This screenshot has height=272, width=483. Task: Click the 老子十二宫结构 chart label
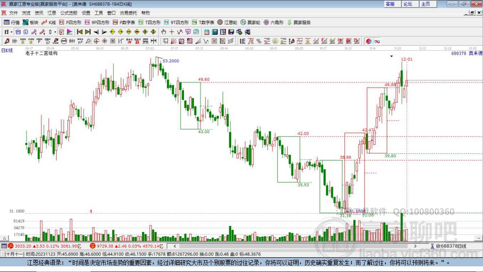click(x=42, y=53)
